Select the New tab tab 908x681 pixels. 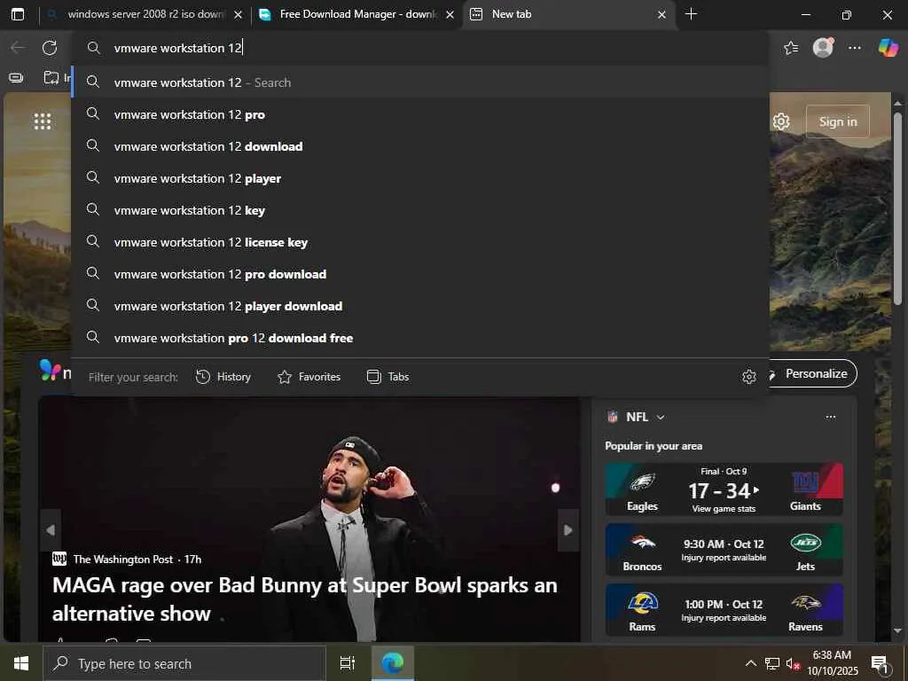tap(568, 14)
